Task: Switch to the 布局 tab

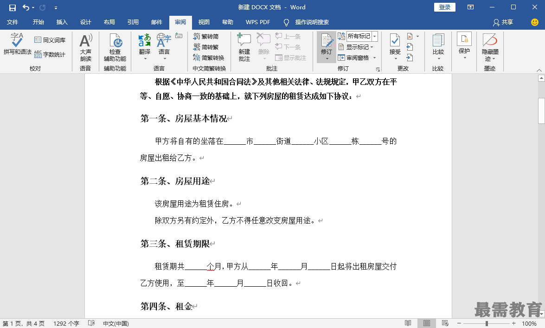Action: (x=109, y=22)
